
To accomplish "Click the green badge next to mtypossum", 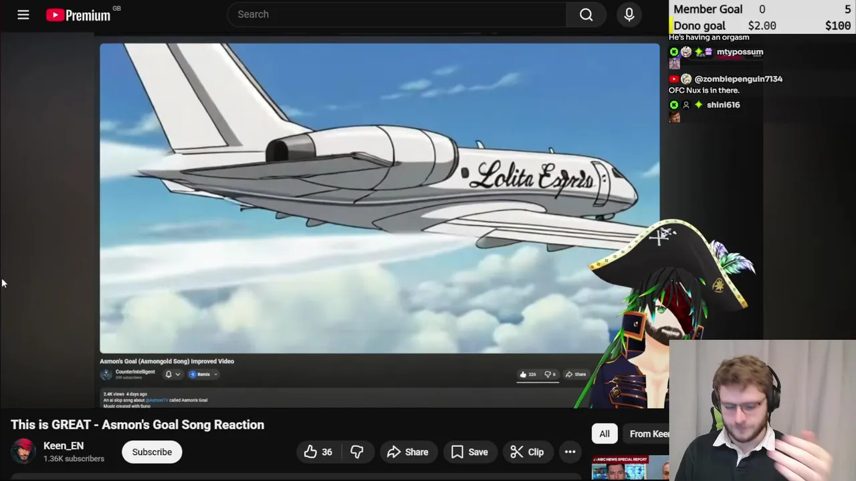I will [674, 52].
